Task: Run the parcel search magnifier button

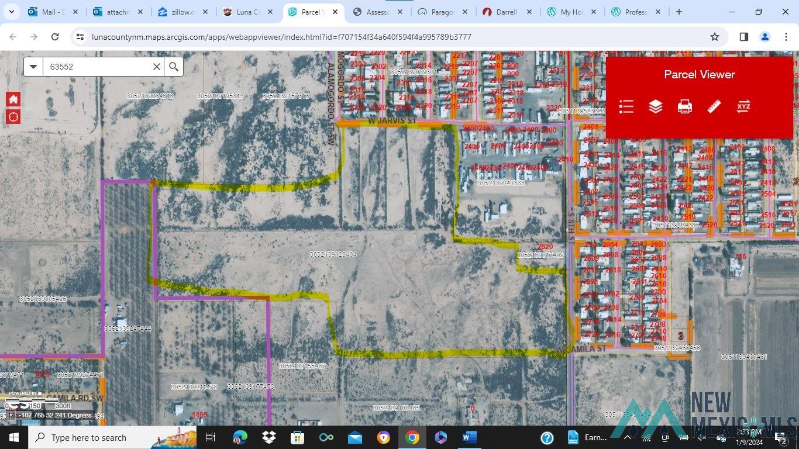Action: [x=174, y=67]
